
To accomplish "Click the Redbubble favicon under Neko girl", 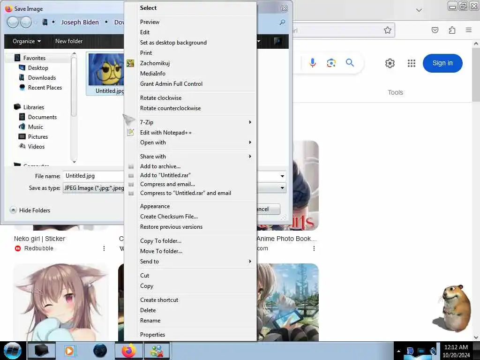I will click(x=17, y=248).
